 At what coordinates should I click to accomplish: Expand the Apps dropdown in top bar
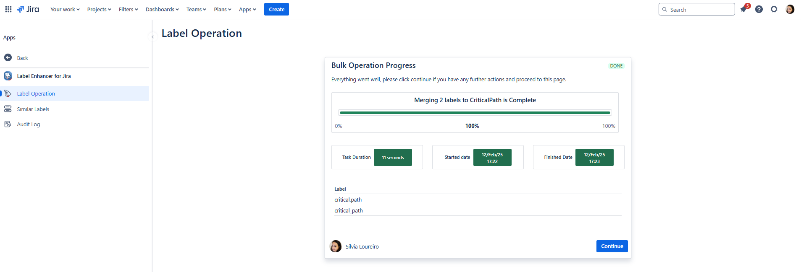tap(247, 9)
